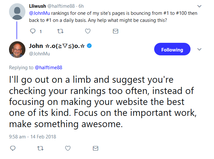Viewport: 214px width, 159px height.
Task: Open the @halftime88 link in Replying to
Action: (48, 68)
